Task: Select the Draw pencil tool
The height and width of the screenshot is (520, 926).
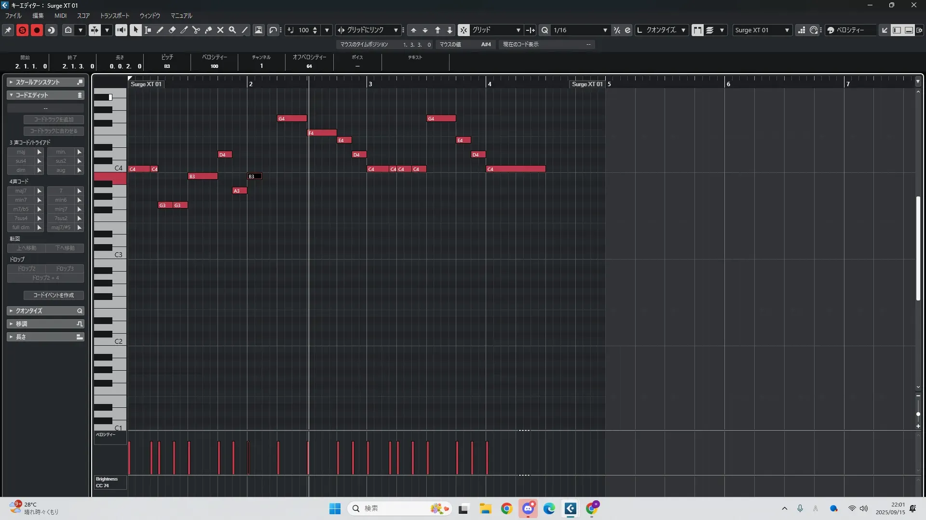Action: [x=160, y=30]
